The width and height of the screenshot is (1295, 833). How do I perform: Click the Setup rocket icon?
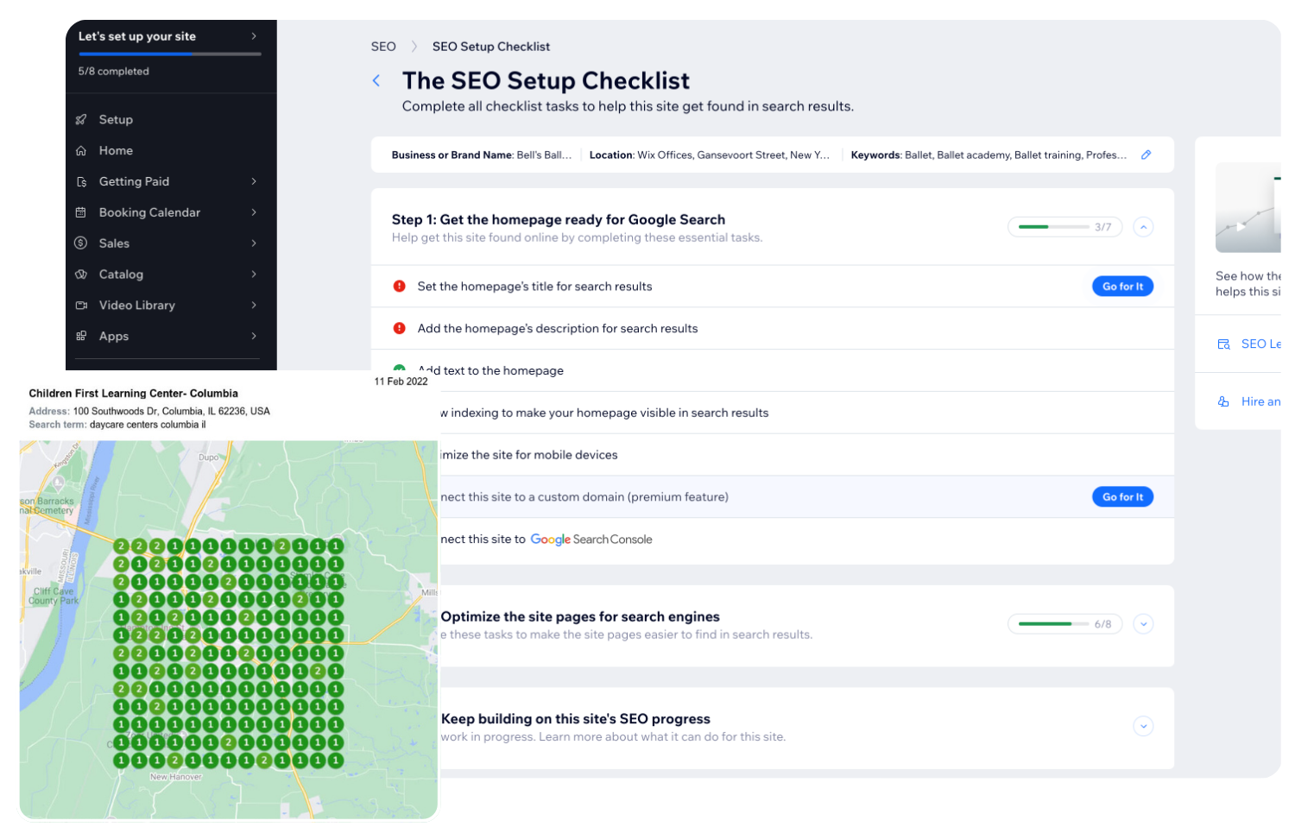point(81,120)
